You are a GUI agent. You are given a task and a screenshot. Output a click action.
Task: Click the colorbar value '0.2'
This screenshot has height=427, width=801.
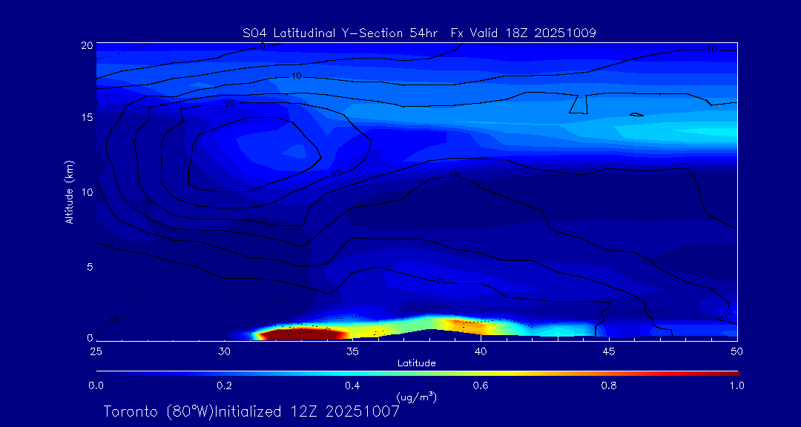click(224, 385)
